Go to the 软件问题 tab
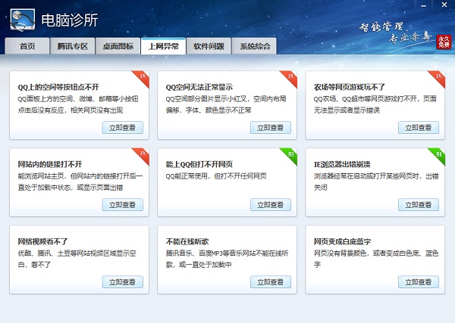 tap(209, 46)
